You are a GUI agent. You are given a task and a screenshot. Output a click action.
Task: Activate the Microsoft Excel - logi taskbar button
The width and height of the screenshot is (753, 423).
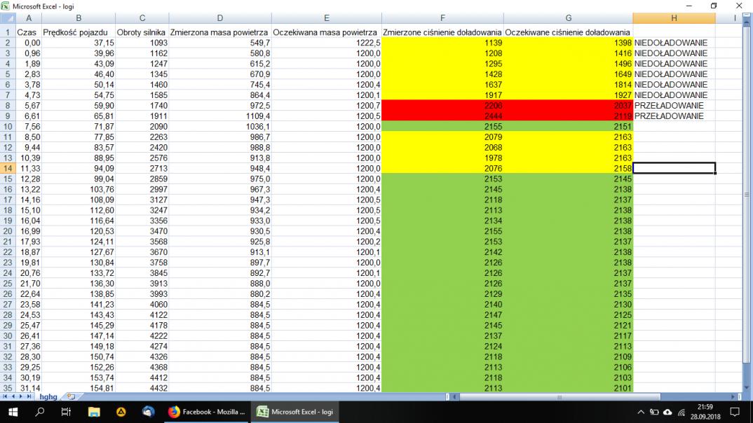[295, 412]
